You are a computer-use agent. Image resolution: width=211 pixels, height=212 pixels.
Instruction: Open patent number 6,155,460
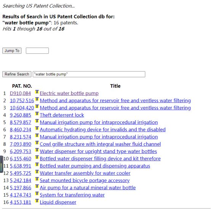21,159
